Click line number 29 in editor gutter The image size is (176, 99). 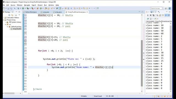click(x=26, y=51)
